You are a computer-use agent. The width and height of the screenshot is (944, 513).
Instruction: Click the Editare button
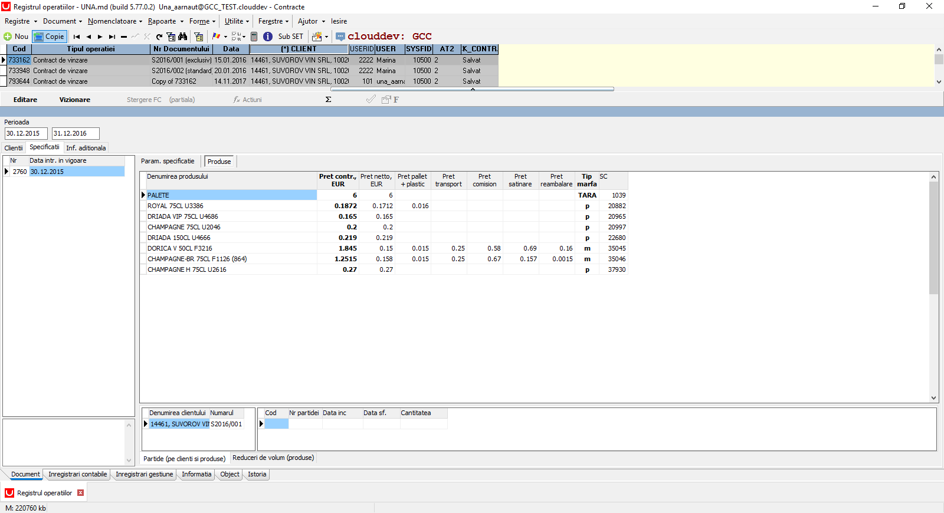tap(25, 100)
